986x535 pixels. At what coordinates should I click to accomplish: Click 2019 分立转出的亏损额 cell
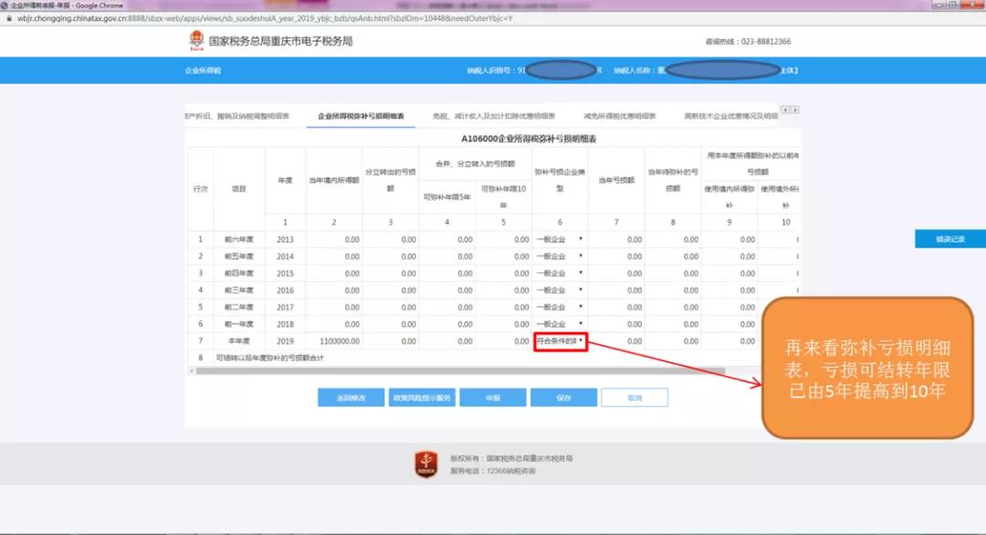(391, 341)
